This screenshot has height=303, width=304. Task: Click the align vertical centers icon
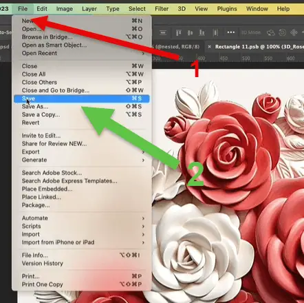click(x=190, y=32)
